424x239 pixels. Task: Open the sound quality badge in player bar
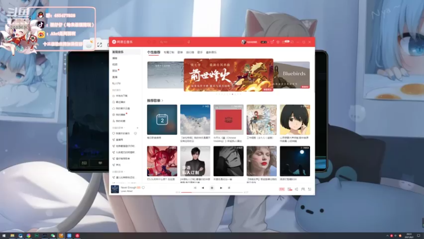(282, 189)
